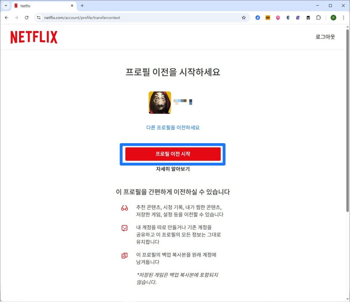Viewport: 350px width, 302px height.
Task: Click the browser back arrow
Action: click(6, 18)
